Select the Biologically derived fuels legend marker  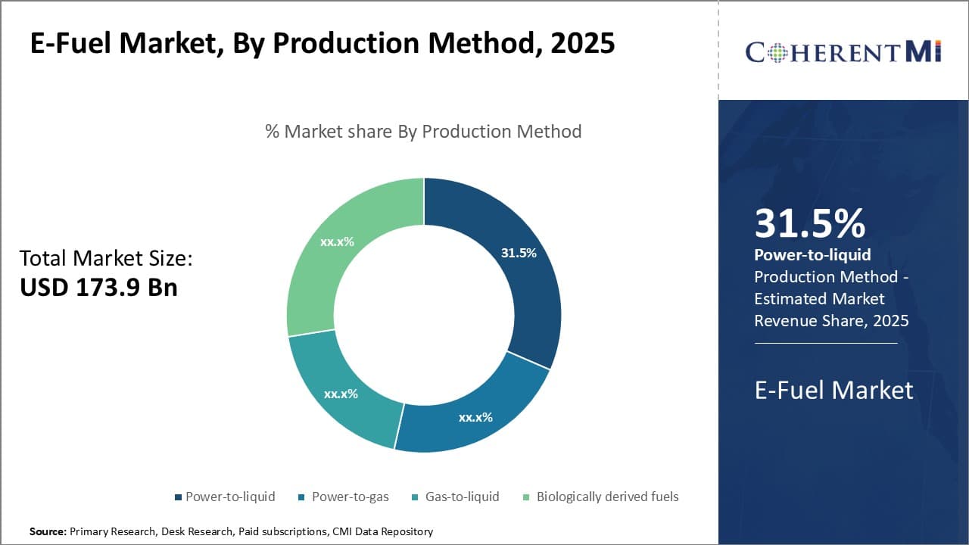click(525, 497)
